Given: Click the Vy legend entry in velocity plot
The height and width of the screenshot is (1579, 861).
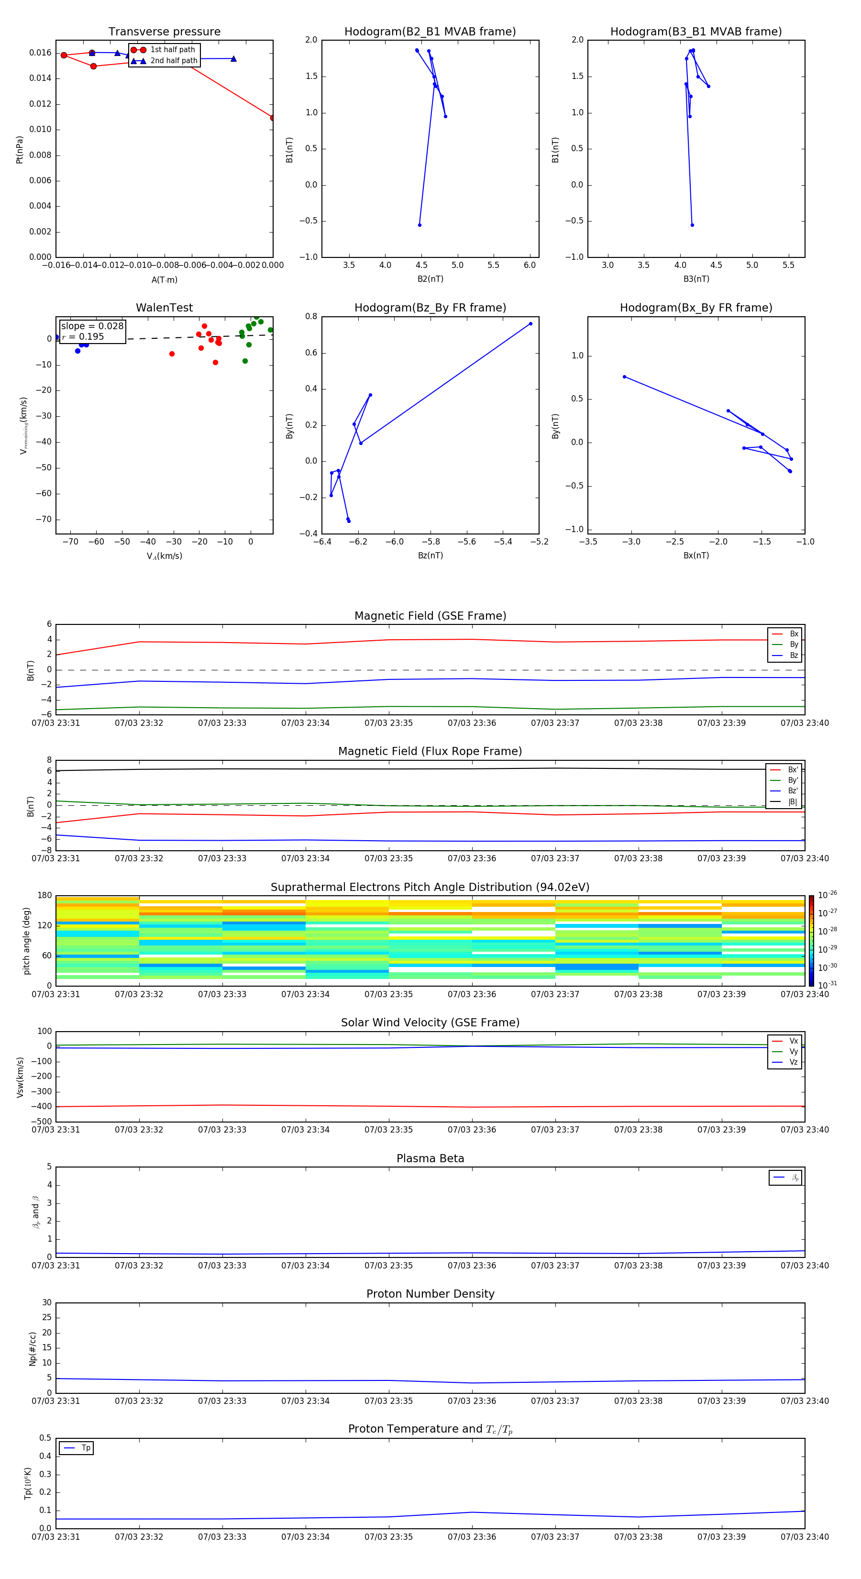Looking at the screenshot, I should tap(785, 1051).
